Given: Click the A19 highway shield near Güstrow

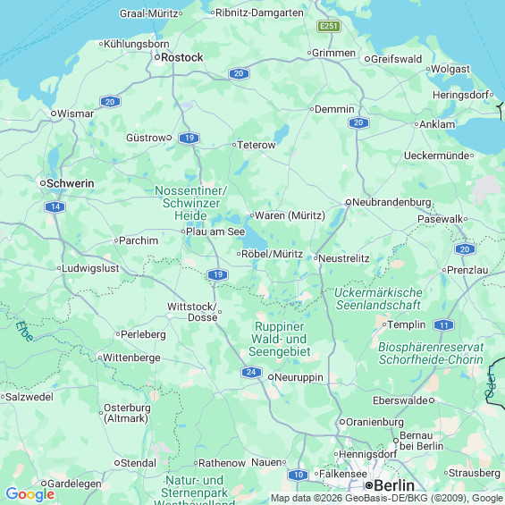Looking at the screenshot, I should click(189, 138).
